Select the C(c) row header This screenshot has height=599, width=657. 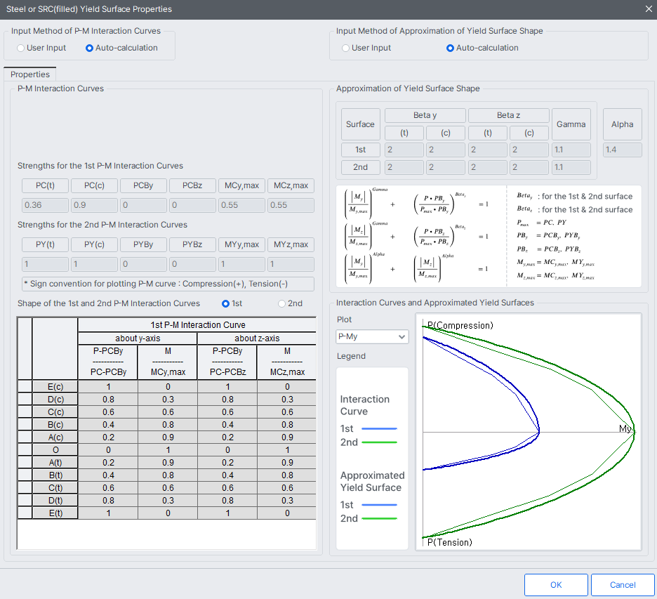(x=55, y=412)
